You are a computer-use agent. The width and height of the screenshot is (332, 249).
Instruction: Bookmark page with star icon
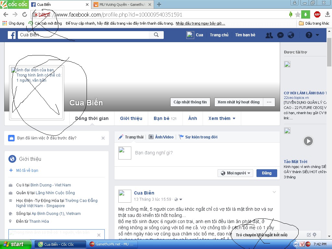coord(298,15)
